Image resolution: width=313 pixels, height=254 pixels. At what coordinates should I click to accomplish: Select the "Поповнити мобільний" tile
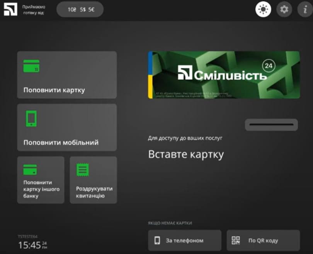point(67,127)
